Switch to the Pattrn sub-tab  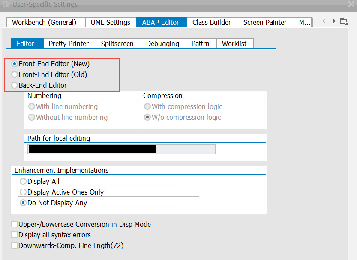click(201, 44)
